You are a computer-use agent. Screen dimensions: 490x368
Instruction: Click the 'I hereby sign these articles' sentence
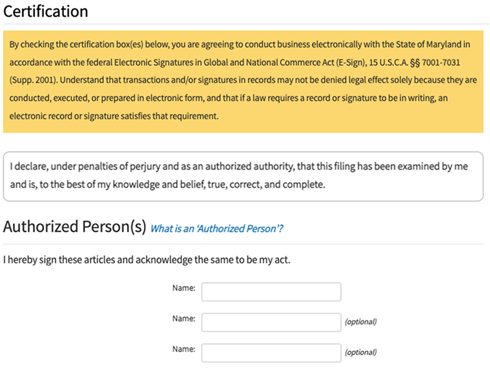click(147, 260)
